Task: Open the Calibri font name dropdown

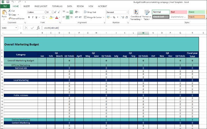Action: [44, 12]
